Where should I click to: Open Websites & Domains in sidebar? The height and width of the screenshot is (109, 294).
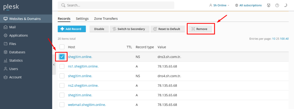26,19
